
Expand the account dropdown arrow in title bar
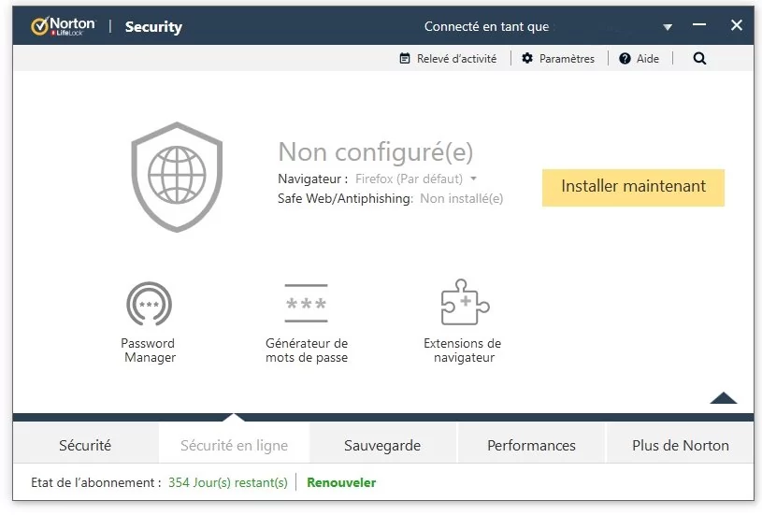coord(668,27)
